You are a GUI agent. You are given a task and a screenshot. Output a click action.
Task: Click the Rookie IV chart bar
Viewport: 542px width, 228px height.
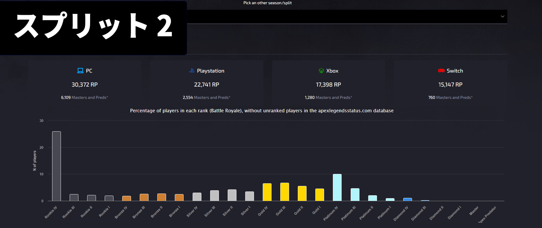56,166
